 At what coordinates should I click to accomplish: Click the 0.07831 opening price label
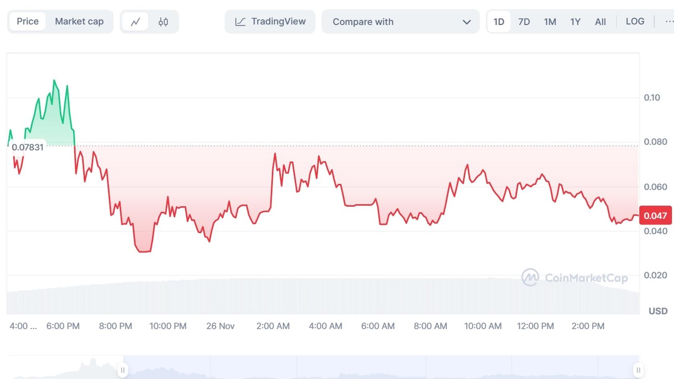pyautogui.click(x=27, y=147)
